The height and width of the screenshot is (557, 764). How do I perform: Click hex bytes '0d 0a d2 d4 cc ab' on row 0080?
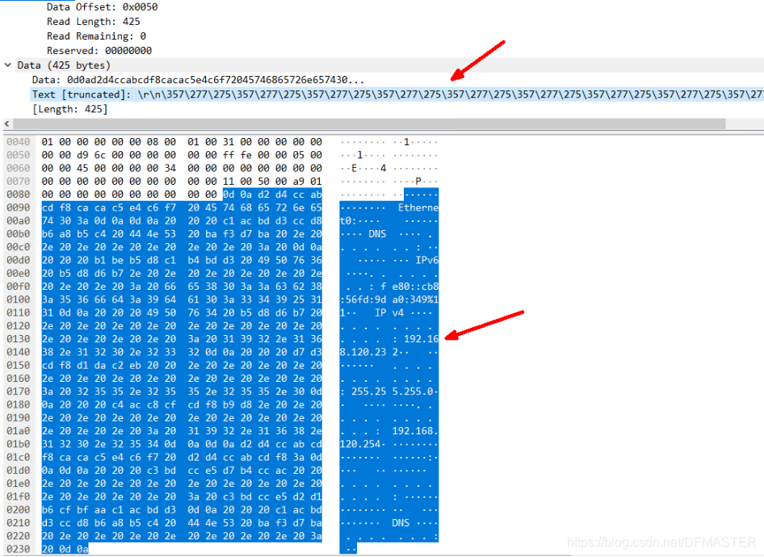coord(272,195)
